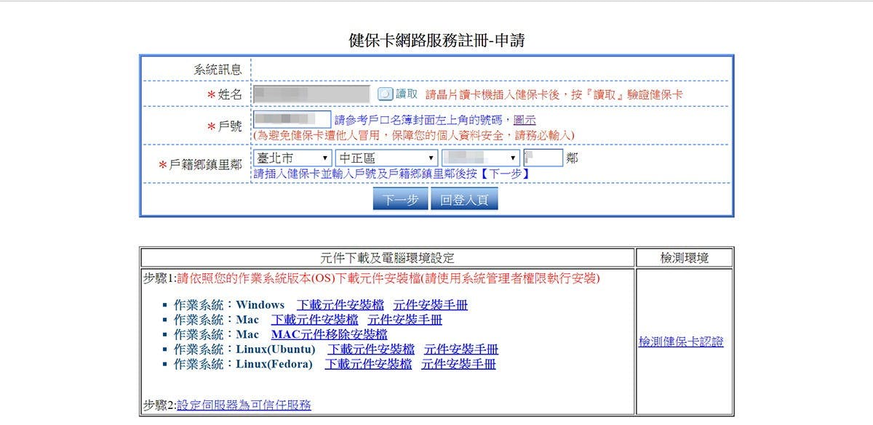
Task: Click the 讀取 card read button
Action: pyautogui.click(x=397, y=94)
